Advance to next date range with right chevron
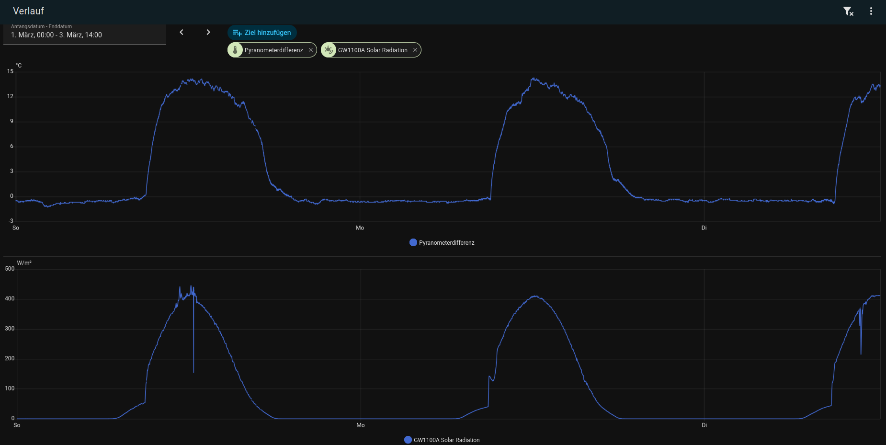Viewport: 886px width, 445px height. (x=208, y=32)
